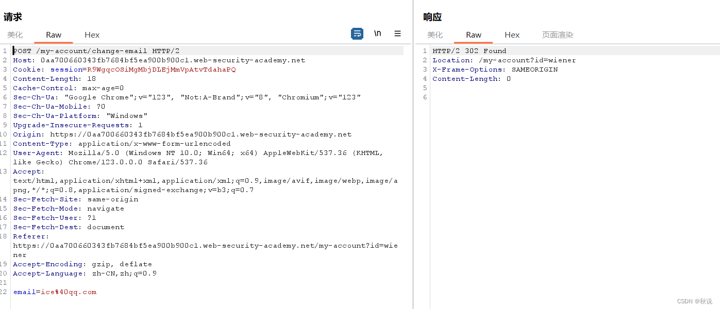The width and height of the screenshot is (720, 309).
Task: Click the Content-Type application/x-www-form-urlencoded header
Action: 122,144
